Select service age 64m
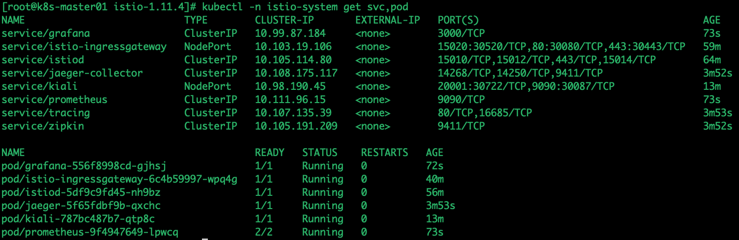 pyautogui.click(x=712, y=60)
